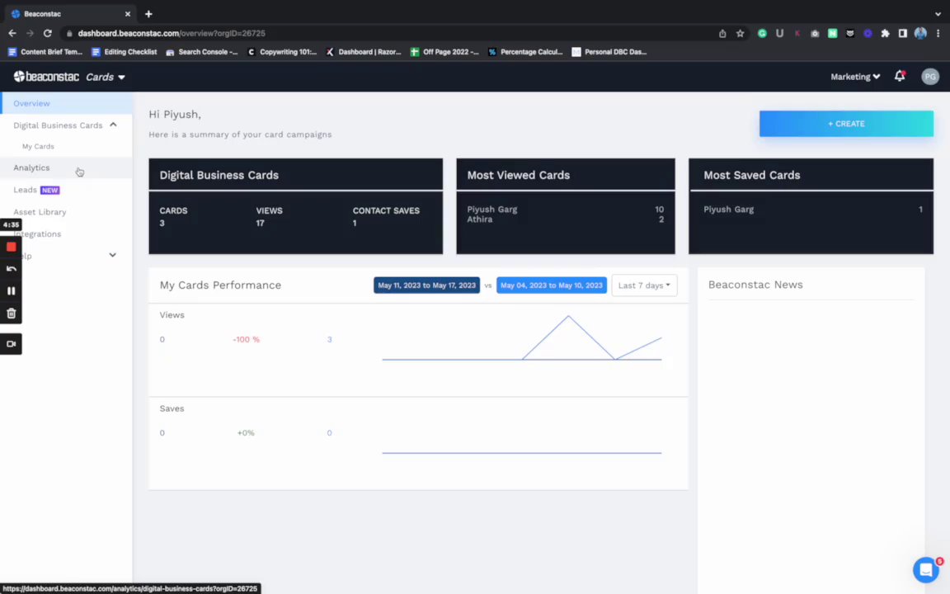This screenshot has width=950, height=594.
Task: Click the Beaconstac logo
Action: [47, 77]
